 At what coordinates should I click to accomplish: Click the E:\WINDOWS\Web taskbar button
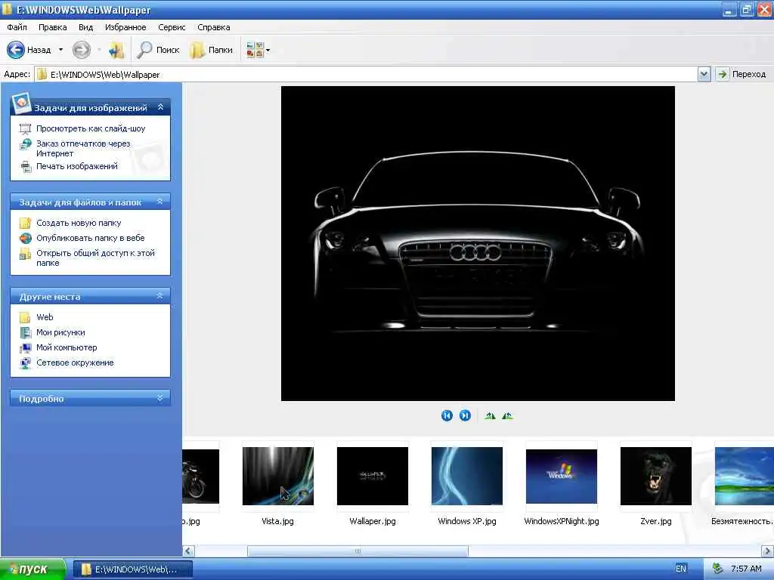[133, 569]
